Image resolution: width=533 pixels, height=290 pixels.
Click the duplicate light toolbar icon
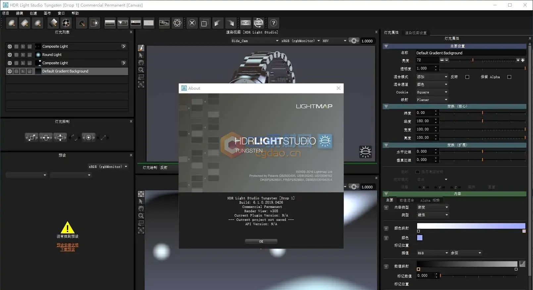coord(205,23)
